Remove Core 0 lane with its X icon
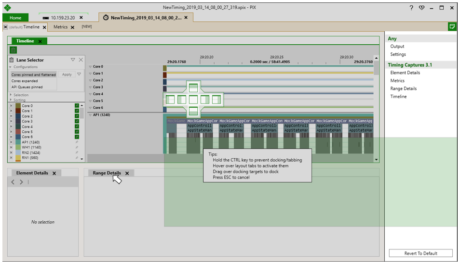 tap(11, 105)
